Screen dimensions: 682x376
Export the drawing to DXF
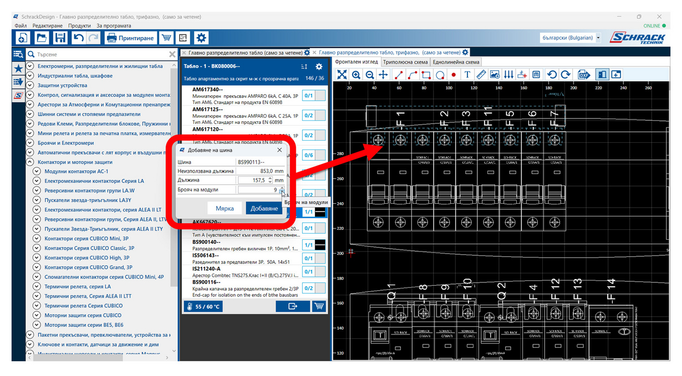tap(584, 75)
